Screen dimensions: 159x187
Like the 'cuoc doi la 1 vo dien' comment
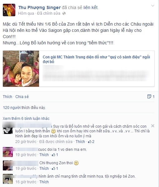coord(44,155)
